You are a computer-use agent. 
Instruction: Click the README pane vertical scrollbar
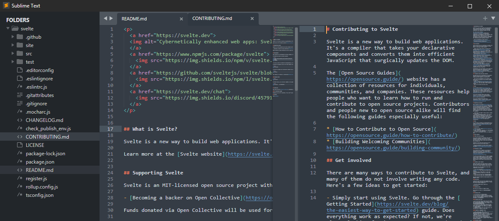point(297,59)
